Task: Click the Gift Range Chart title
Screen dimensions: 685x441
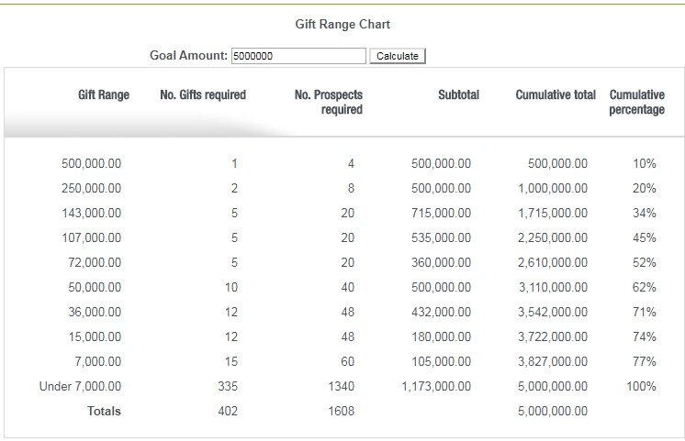Action: tap(342, 24)
